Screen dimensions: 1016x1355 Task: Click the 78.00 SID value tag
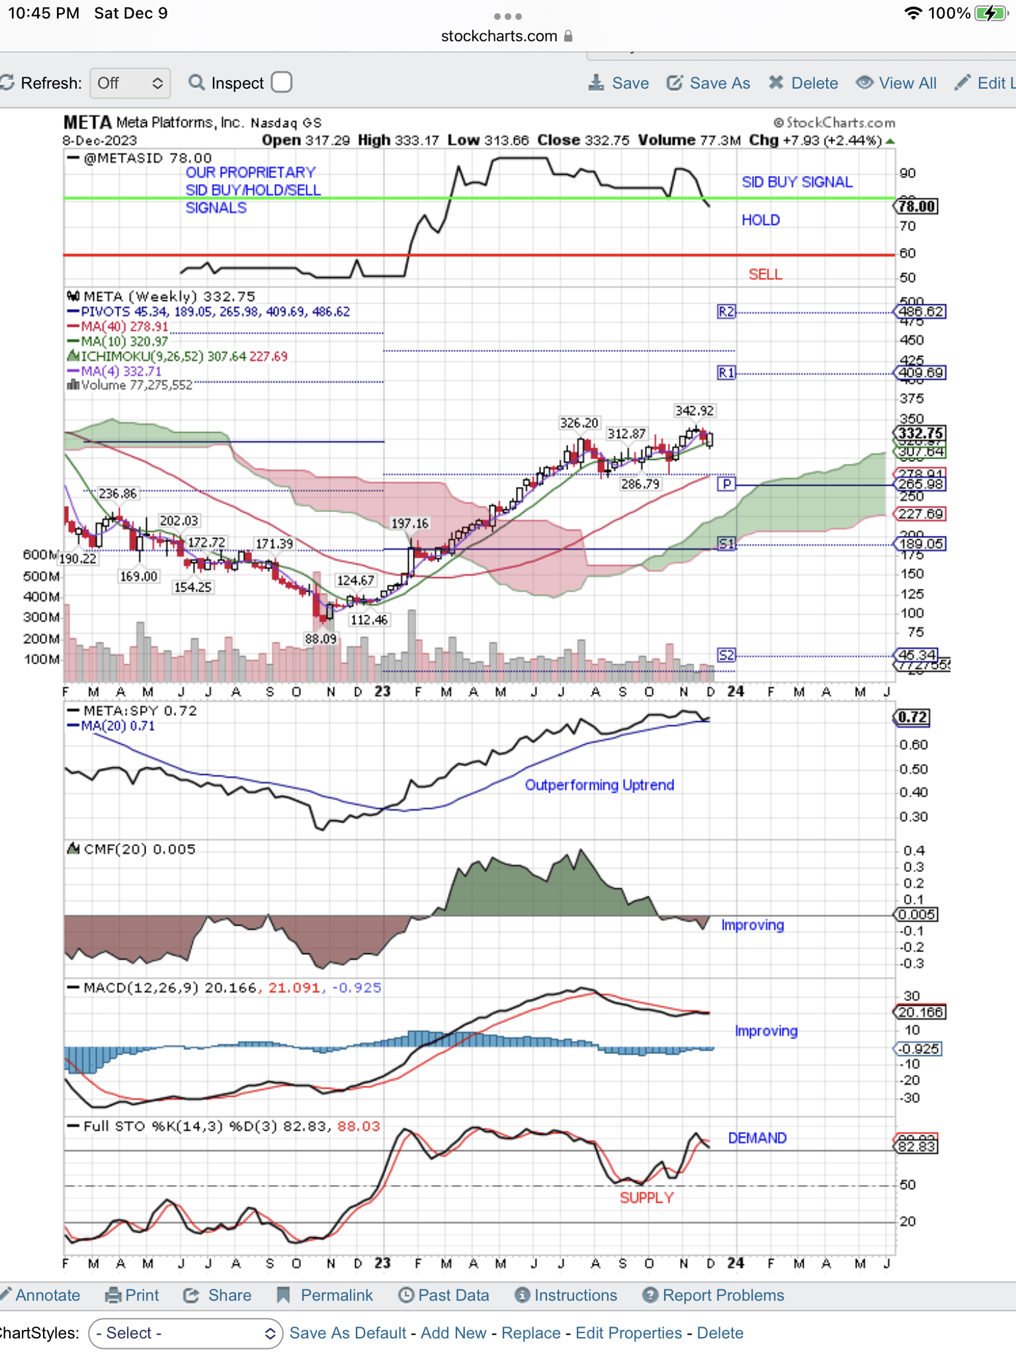917,206
